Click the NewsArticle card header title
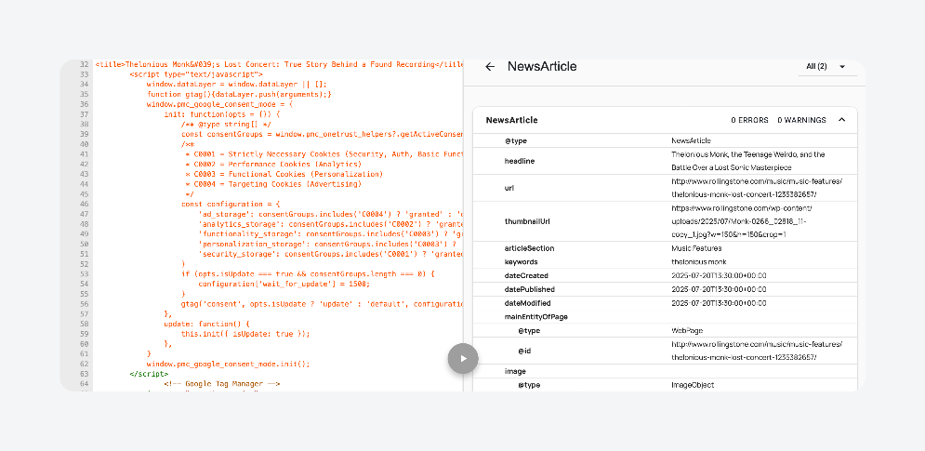Screen dimensions: 925x451 (511, 120)
